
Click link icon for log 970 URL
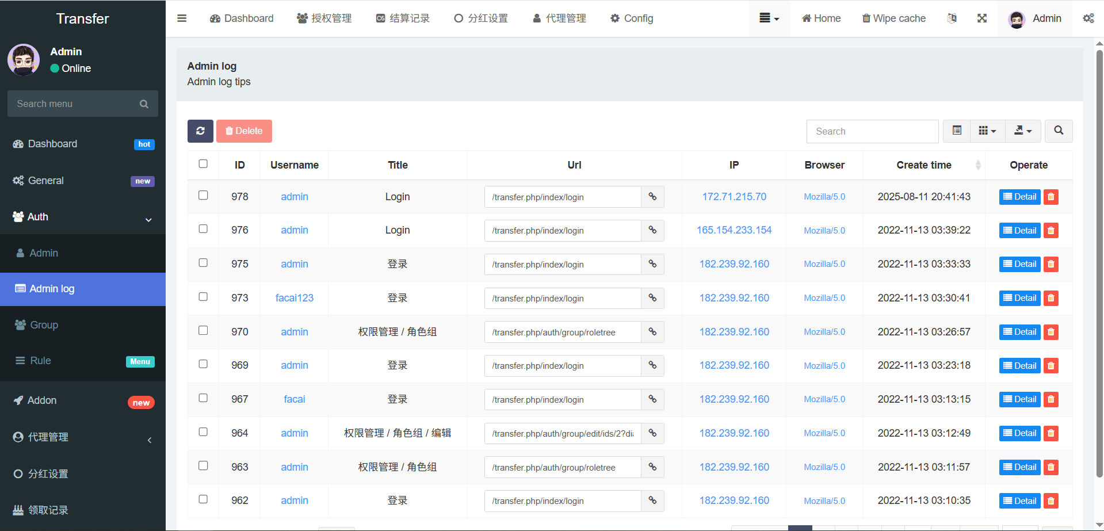[652, 332]
